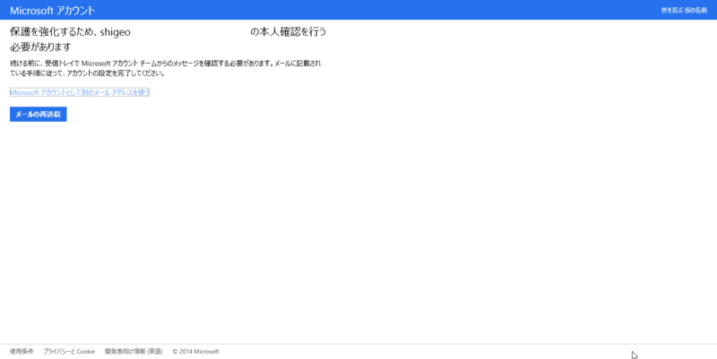Image resolution: width=717 pixels, height=359 pixels.
Task: Click the © 2014 Microsoft footer text
Action: tap(195, 352)
